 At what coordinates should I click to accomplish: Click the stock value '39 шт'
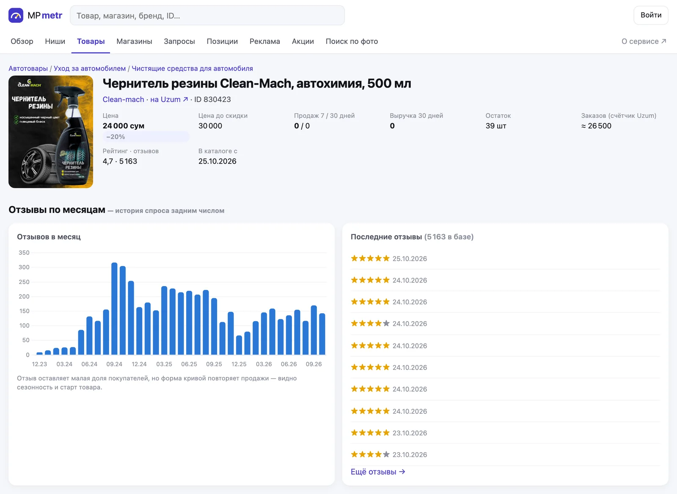(496, 126)
